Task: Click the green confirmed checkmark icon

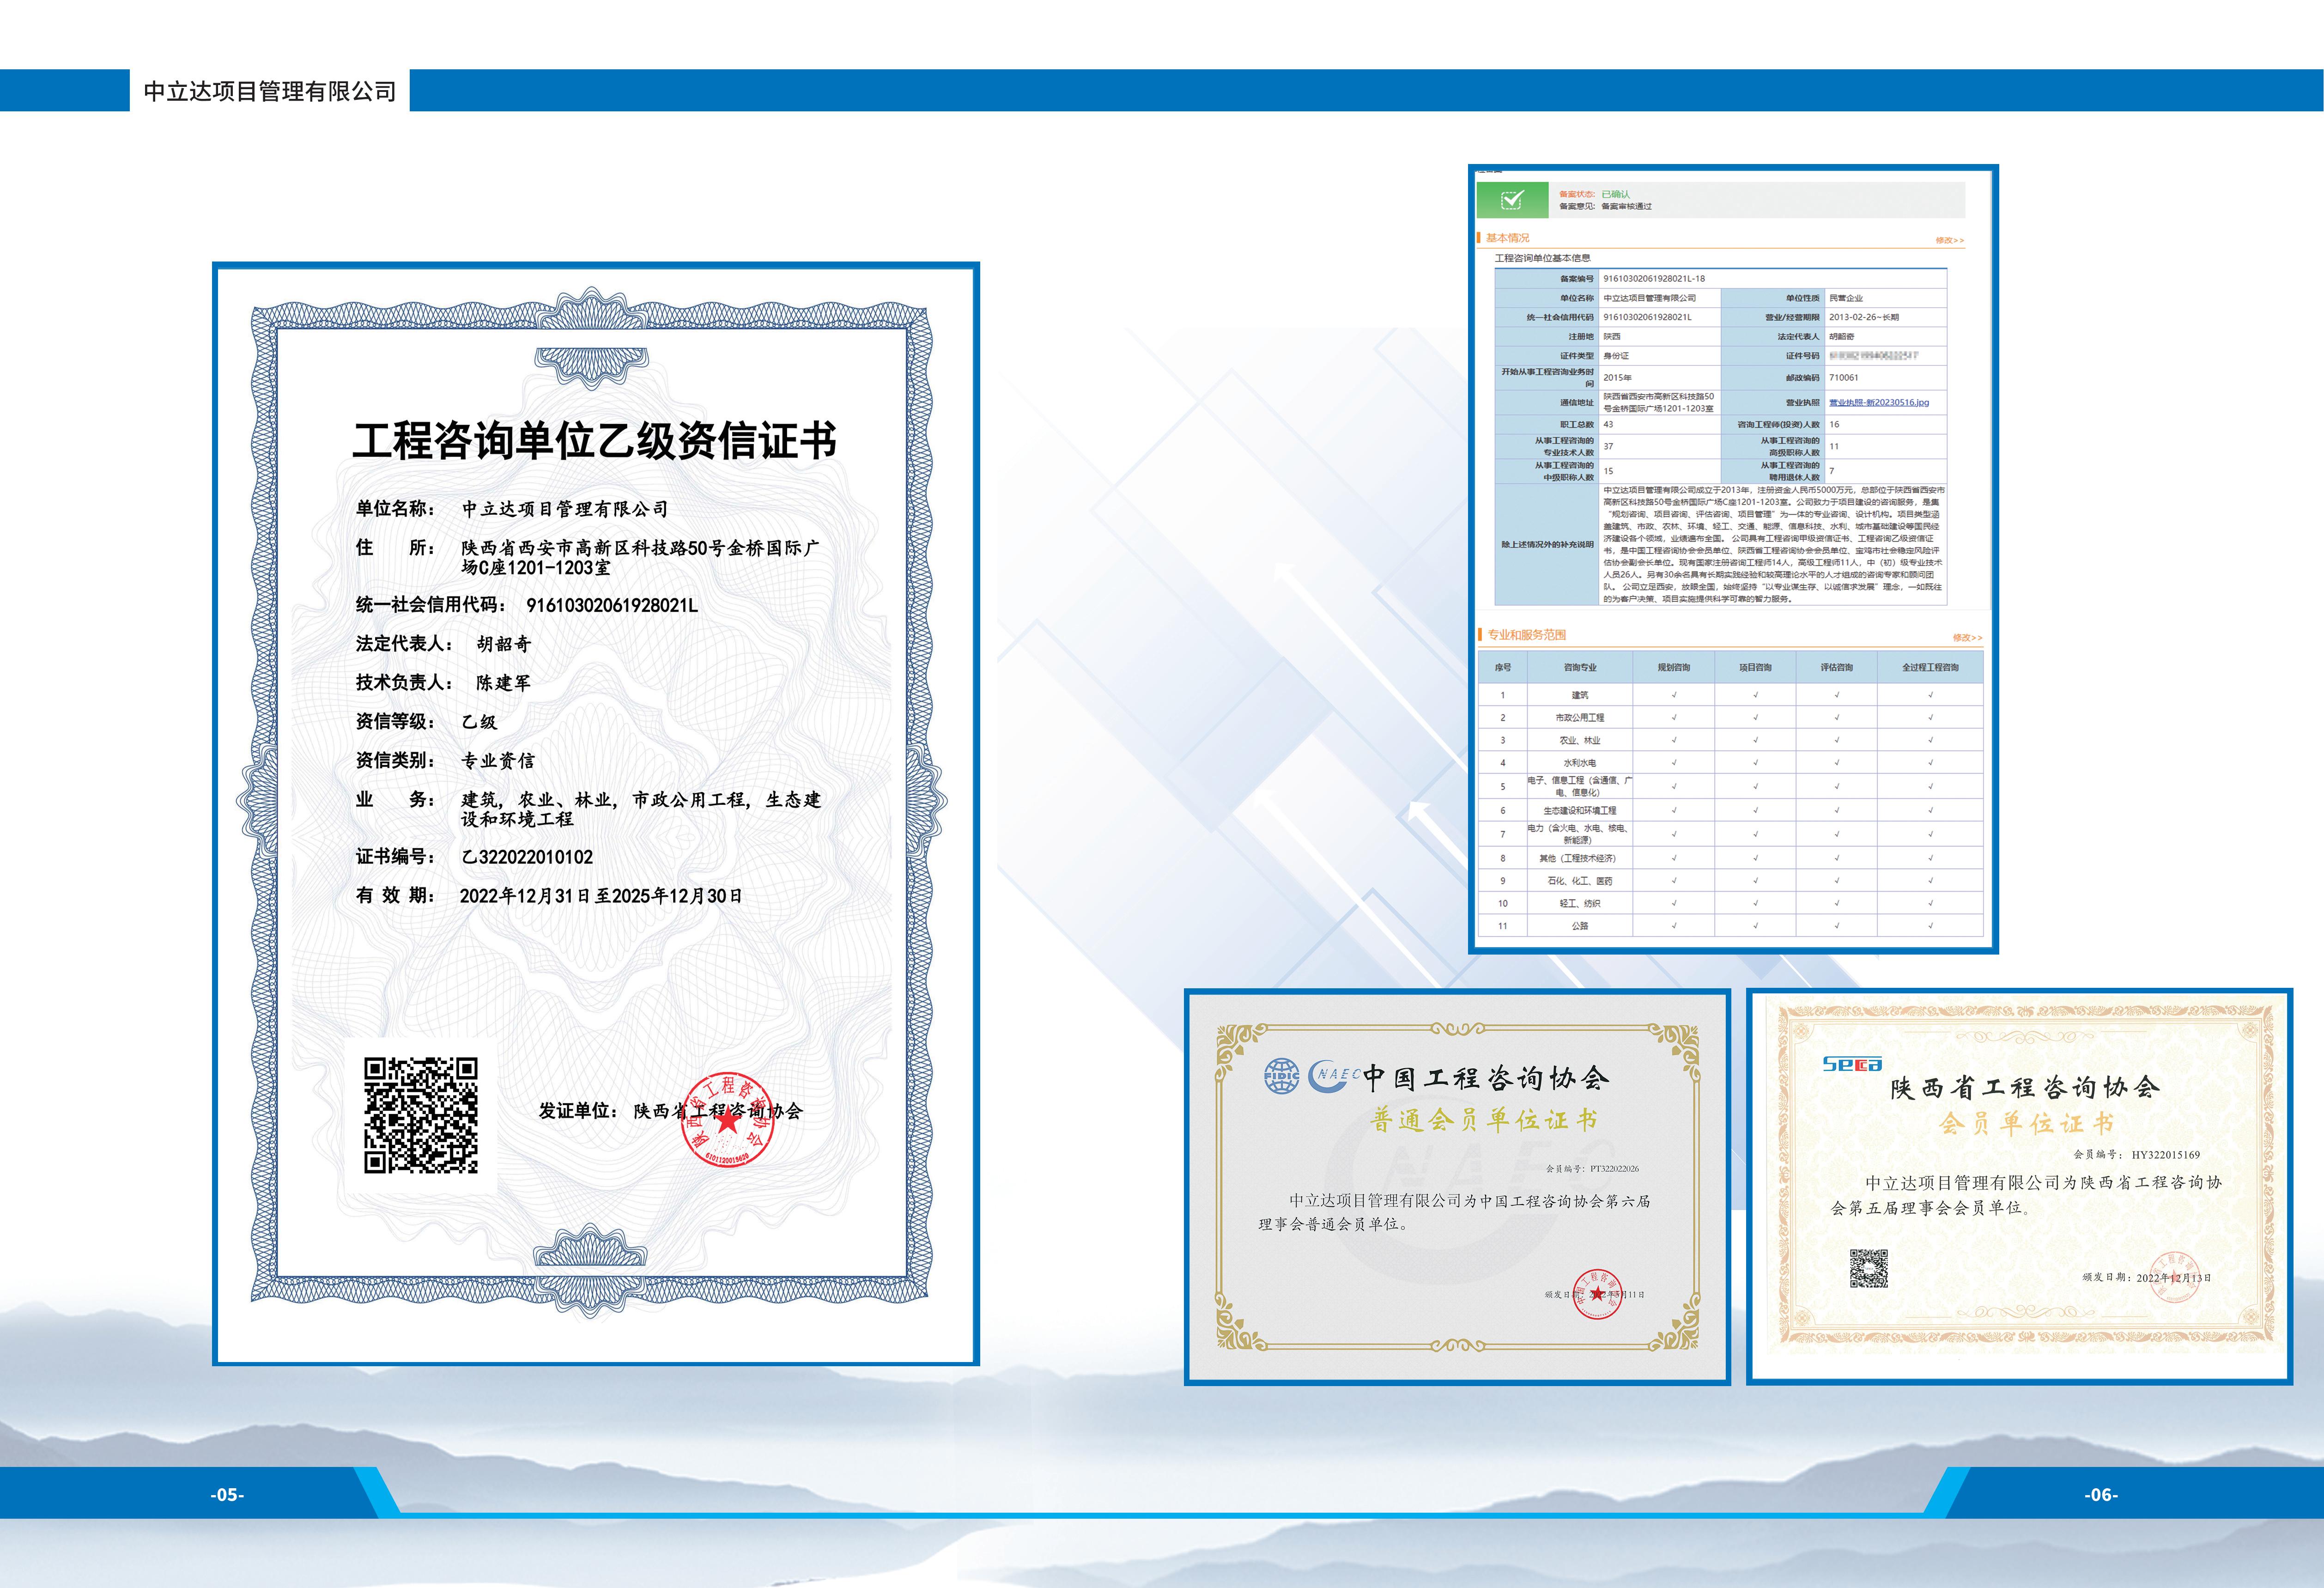Action: (x=1512, y=200)
